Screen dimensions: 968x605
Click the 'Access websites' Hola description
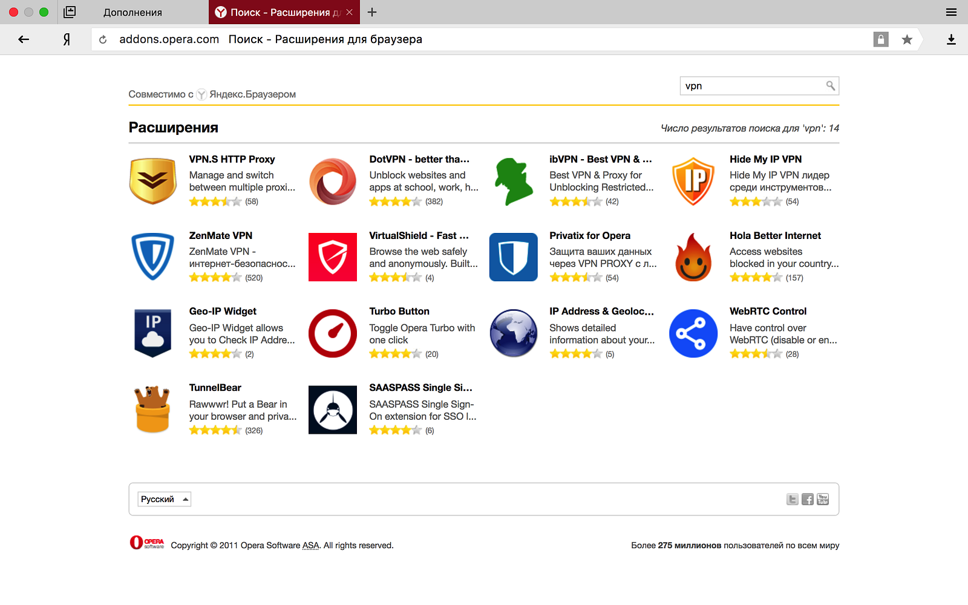766,251
